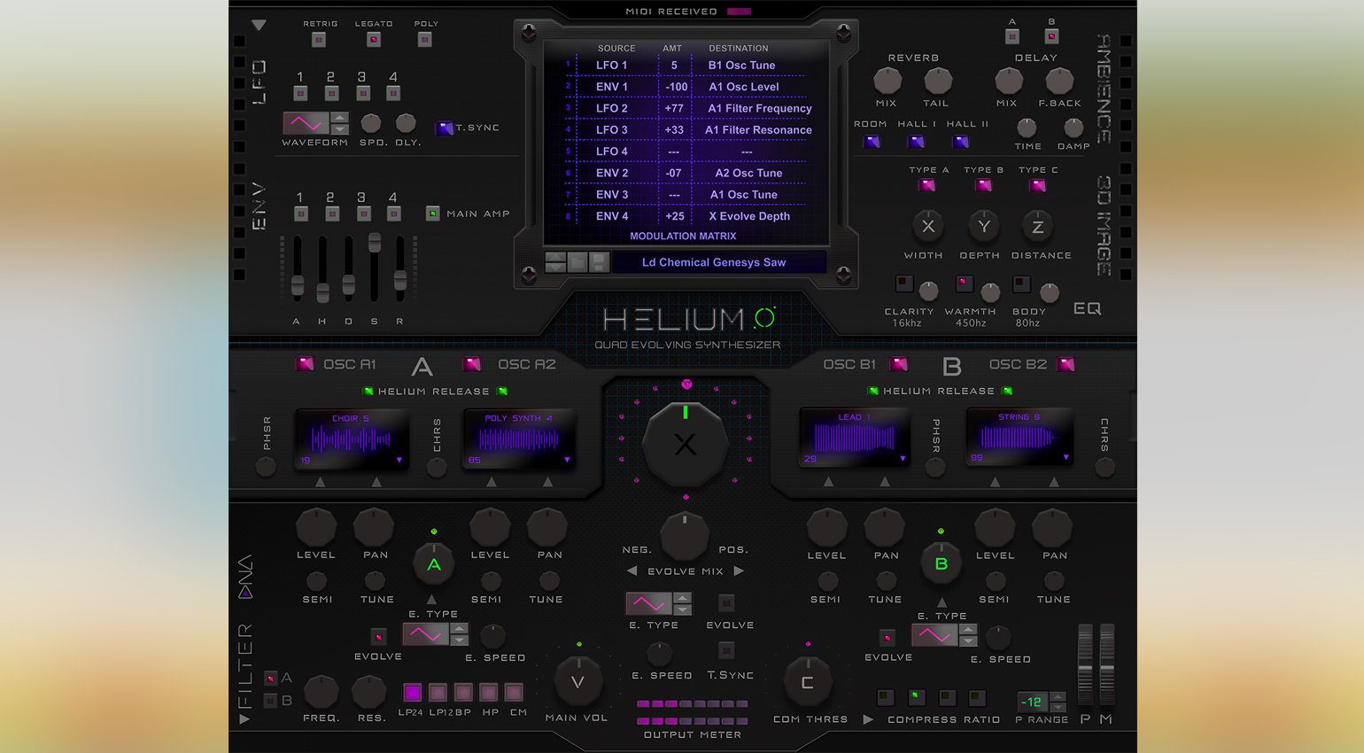
Task: Click the filter RES. knob
Action: tap(369, 692)
